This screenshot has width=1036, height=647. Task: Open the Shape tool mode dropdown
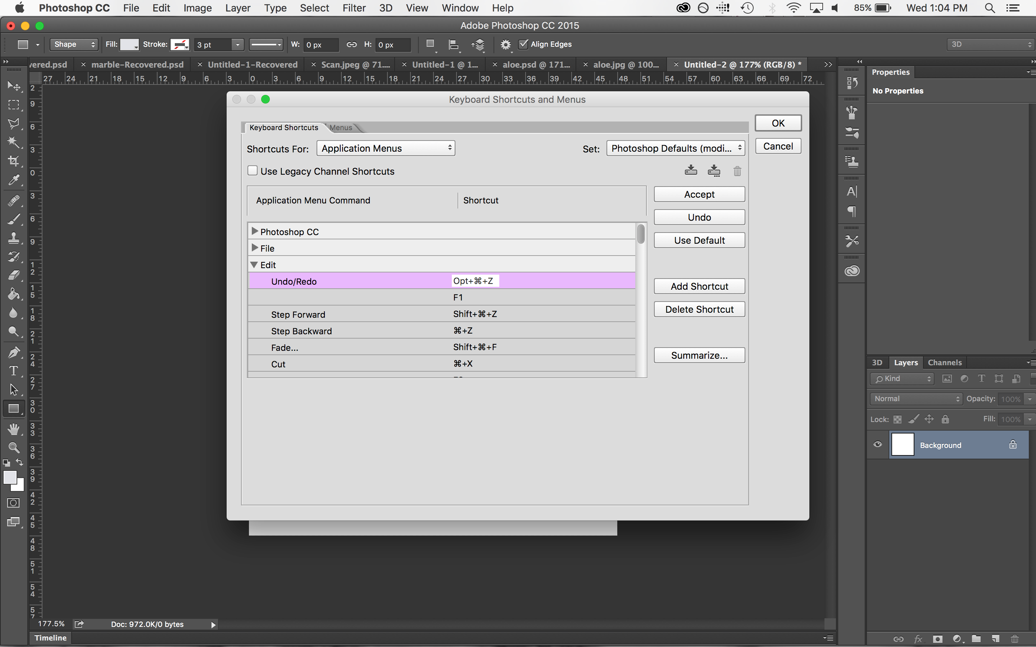[x=74, y=45]
